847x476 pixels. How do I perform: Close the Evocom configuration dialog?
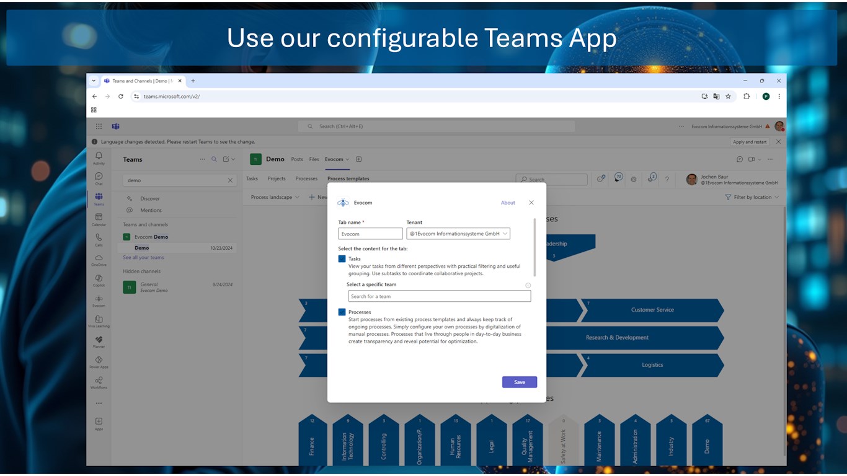531,203
